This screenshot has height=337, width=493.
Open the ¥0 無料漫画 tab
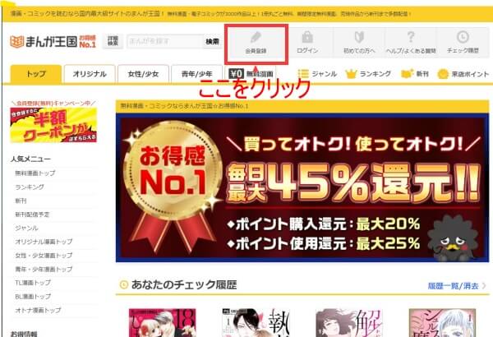tap(251, 74)
